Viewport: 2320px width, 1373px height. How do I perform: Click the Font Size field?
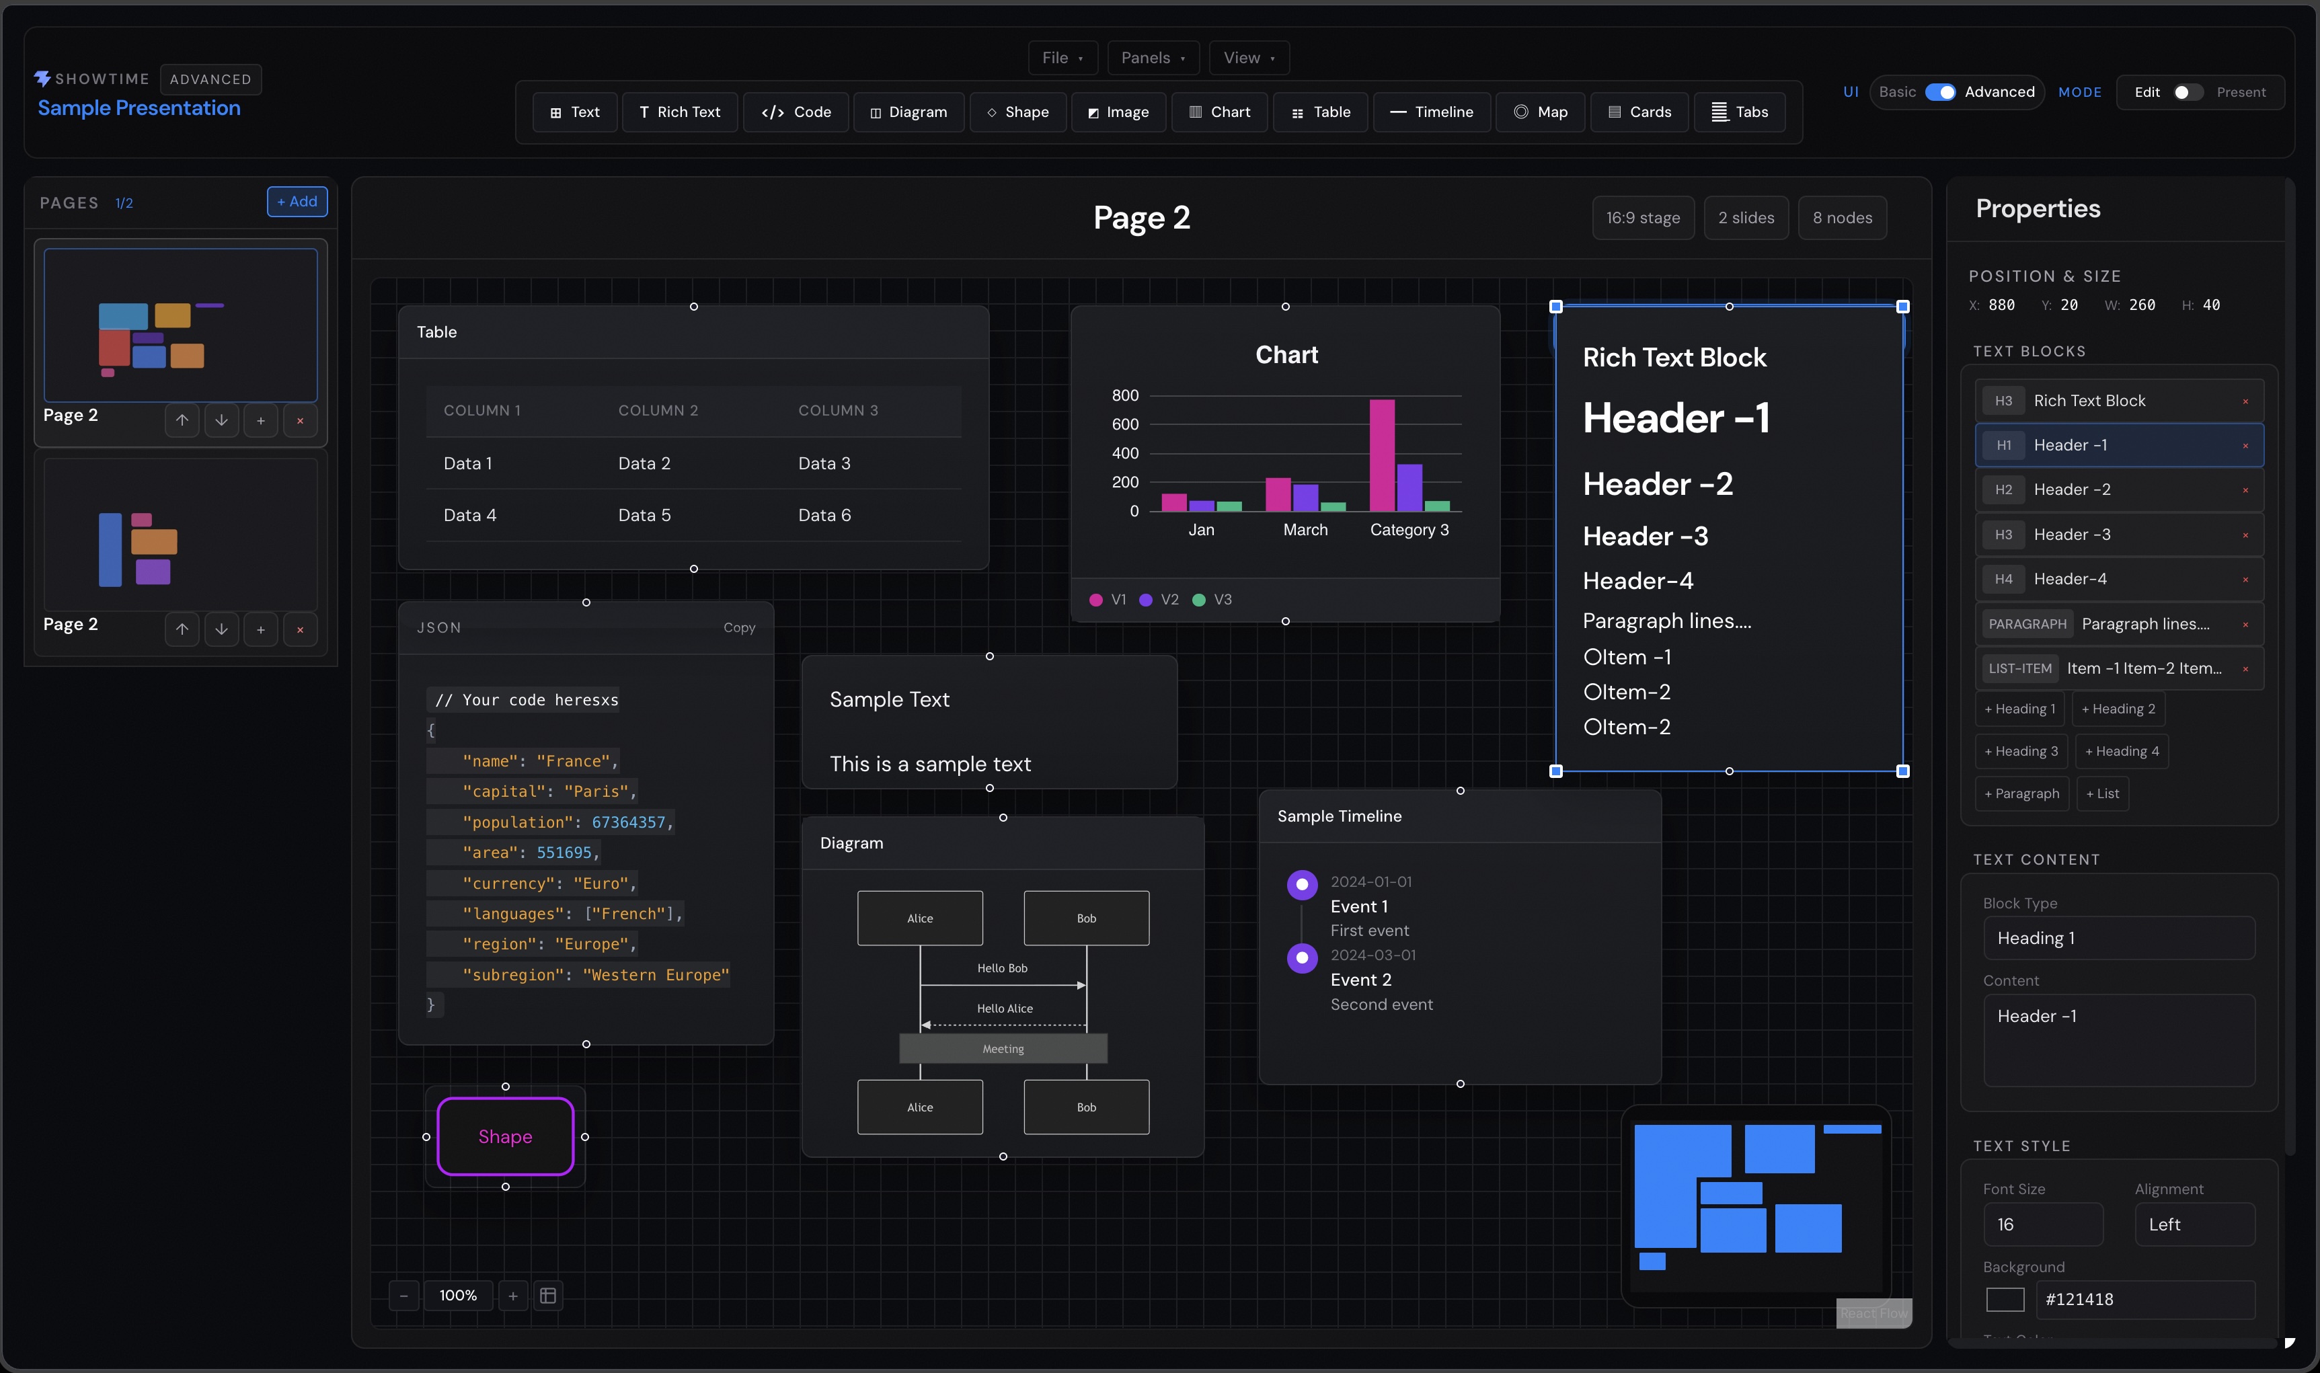[x=2042, y=1224]
